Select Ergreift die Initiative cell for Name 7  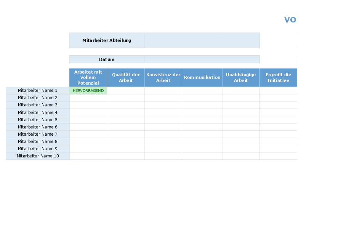pos(278,134)
